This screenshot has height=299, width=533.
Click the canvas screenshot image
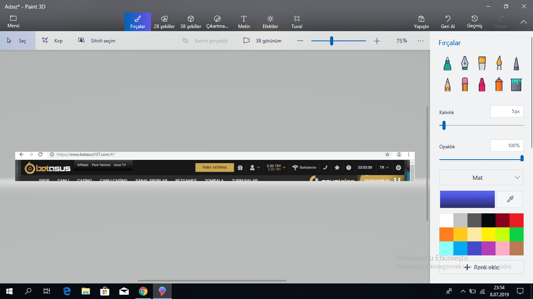[215, 166]
